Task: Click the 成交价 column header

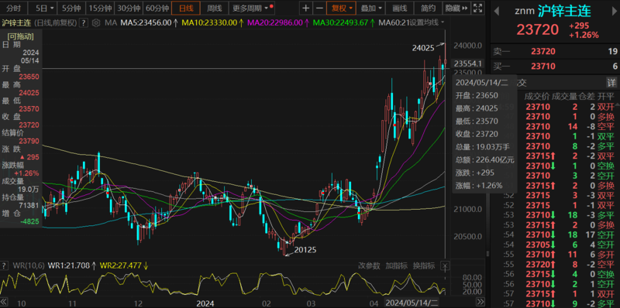Action: [536, 96]
